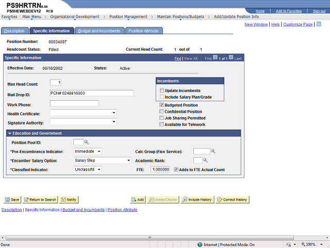Click the Notify button
The height and width of the screenshot is (248, 330).
coord(69,199)
